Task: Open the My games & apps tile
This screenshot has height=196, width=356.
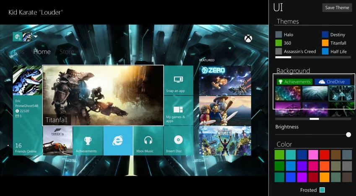Action: pyautogui.click(x=179, y=111)
